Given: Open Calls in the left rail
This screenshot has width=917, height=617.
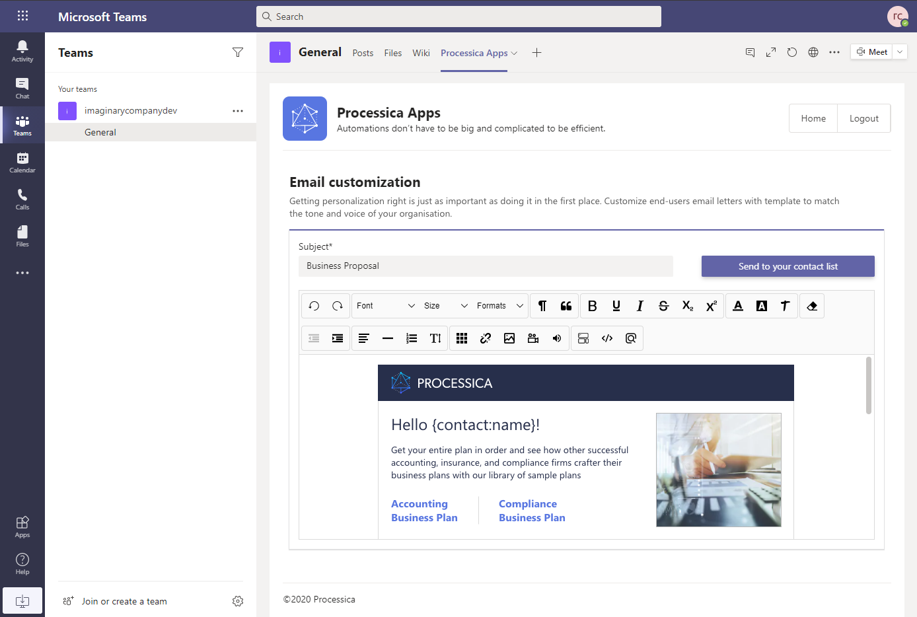Looking at the screenshot, I should coord(22,200).
